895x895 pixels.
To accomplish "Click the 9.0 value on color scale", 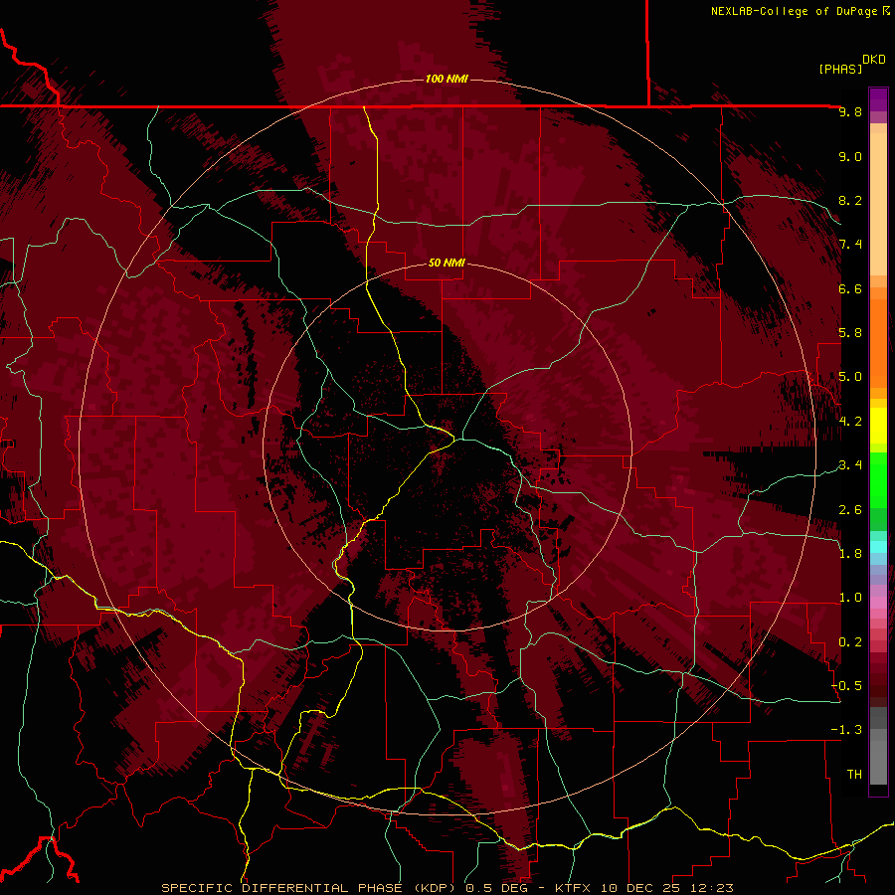I will coord(850,156).
